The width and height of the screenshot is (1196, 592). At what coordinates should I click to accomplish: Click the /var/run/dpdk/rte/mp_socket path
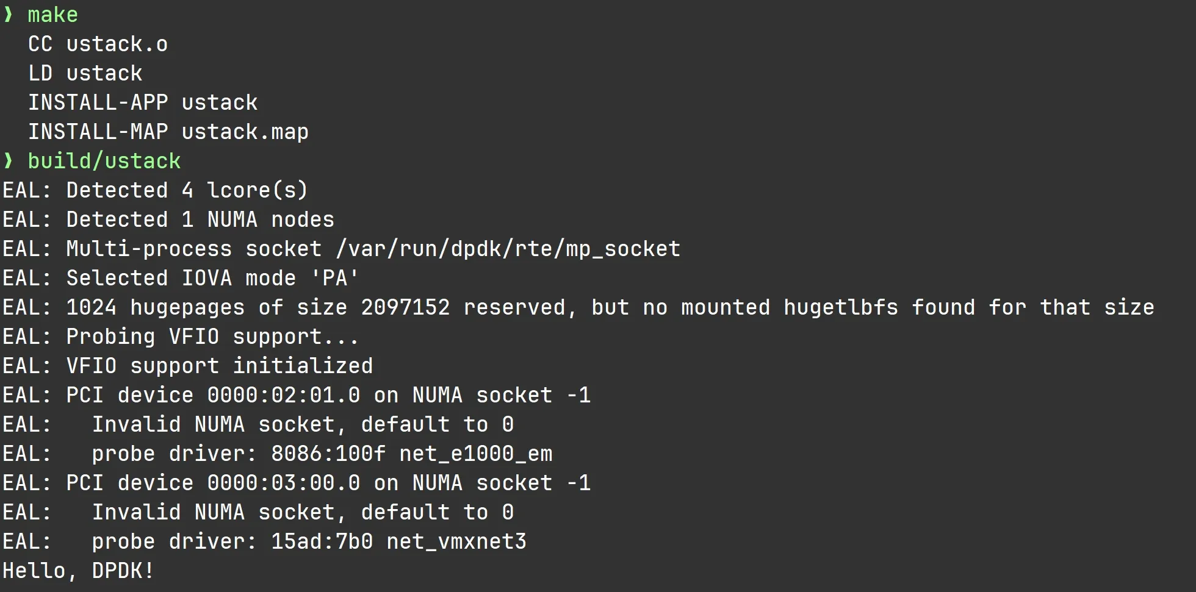[508, 249]
